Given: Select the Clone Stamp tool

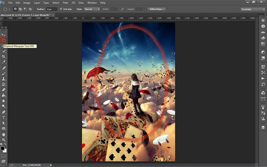Looking at the screenshot, I should point(4,79).
